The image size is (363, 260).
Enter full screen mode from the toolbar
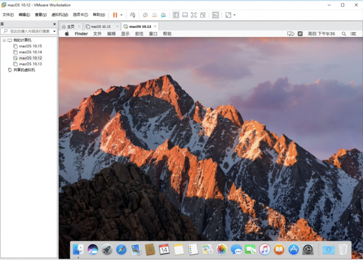(x=194, y=15)
